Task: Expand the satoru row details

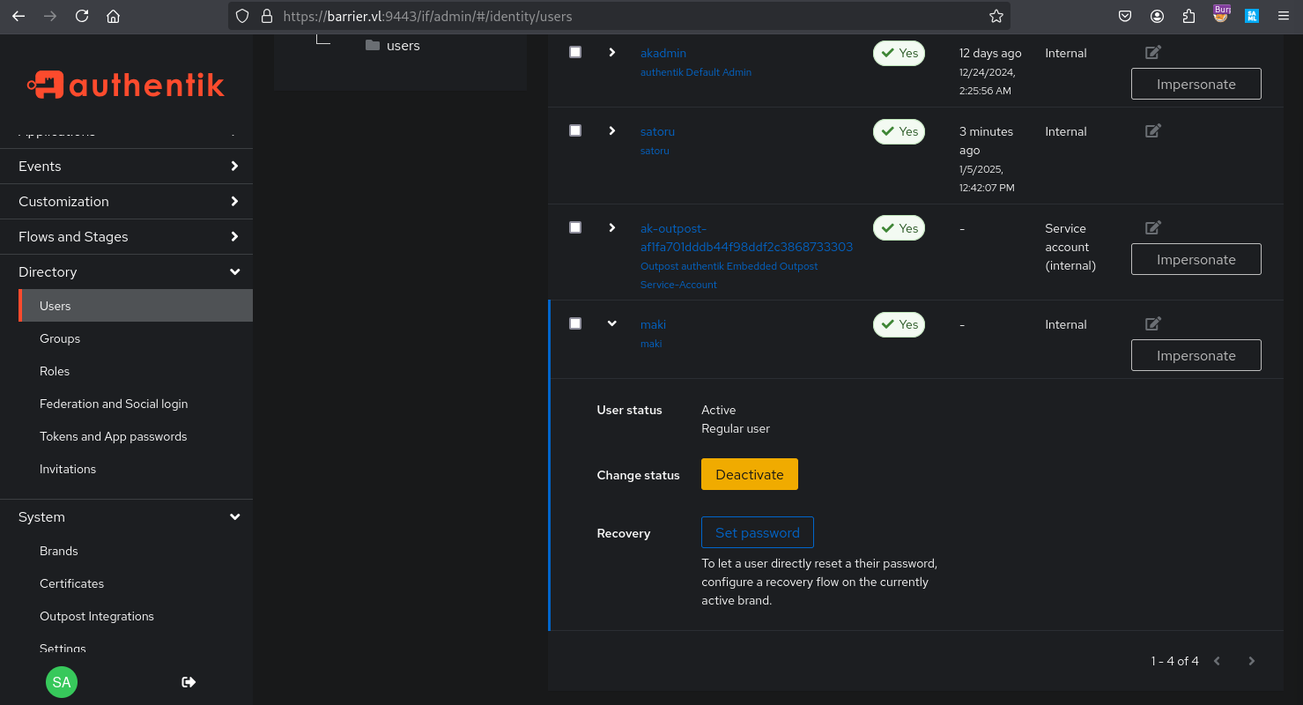Action: pos(612,131)
